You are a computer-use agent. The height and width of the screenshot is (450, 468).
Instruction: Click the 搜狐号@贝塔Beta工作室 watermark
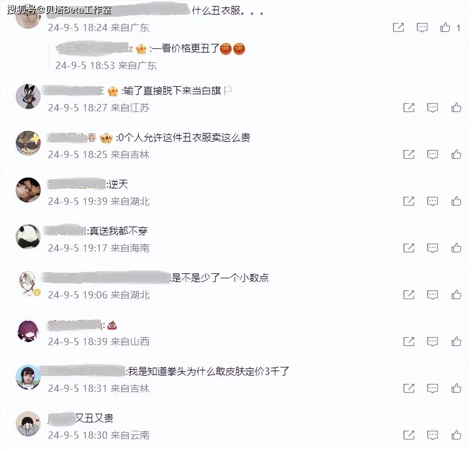tap(59, 9)
